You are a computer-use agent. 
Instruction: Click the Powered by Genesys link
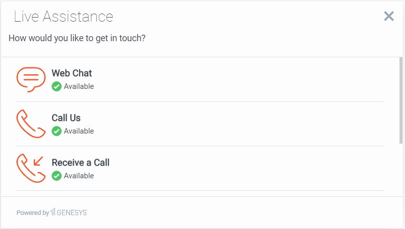point(52,213)
